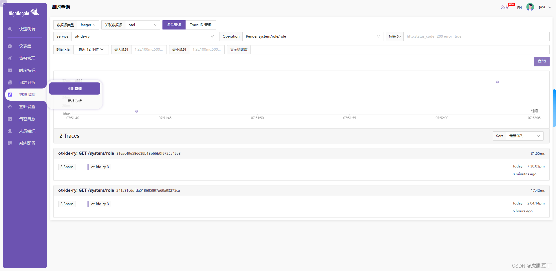Focus the 显示结果数 input field

[400, 49]
